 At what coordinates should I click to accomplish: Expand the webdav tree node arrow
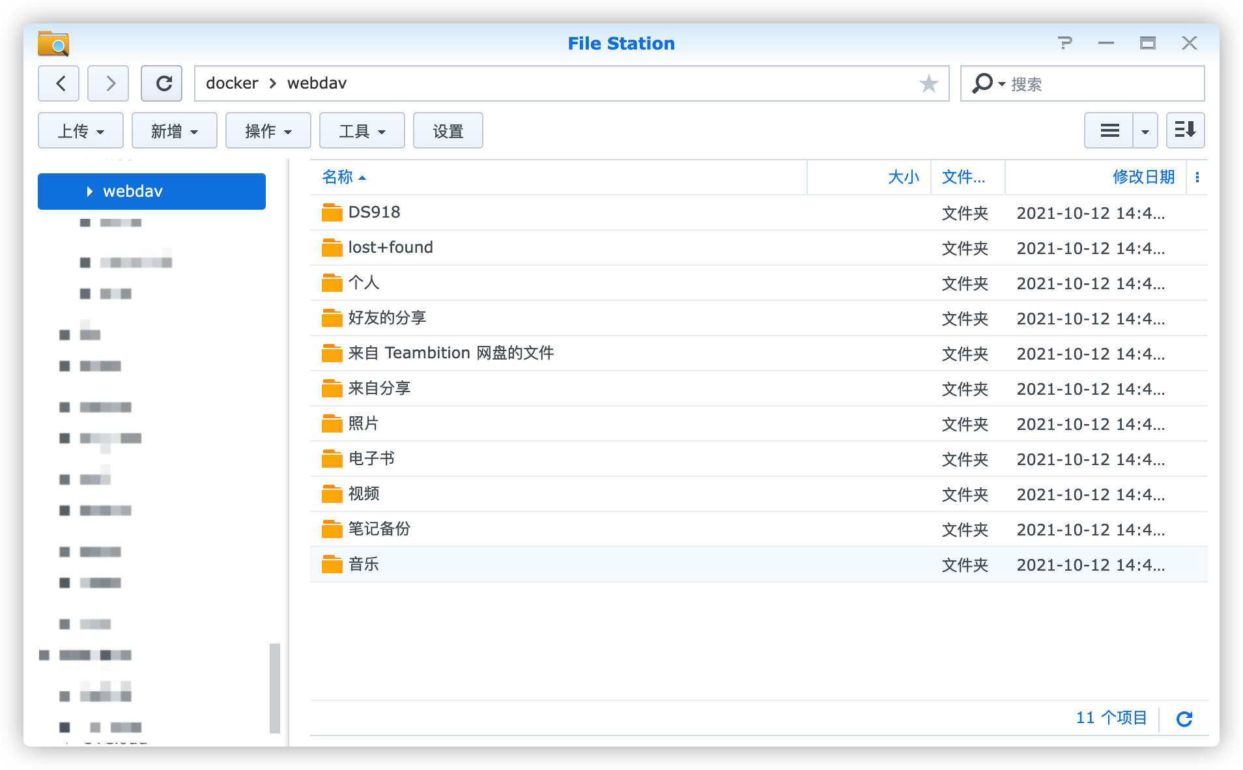click(x=89, y=192)
